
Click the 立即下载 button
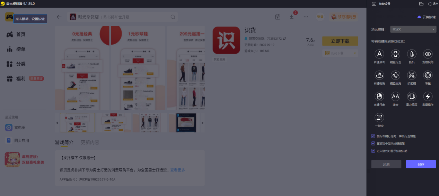(x=340, y=41)
